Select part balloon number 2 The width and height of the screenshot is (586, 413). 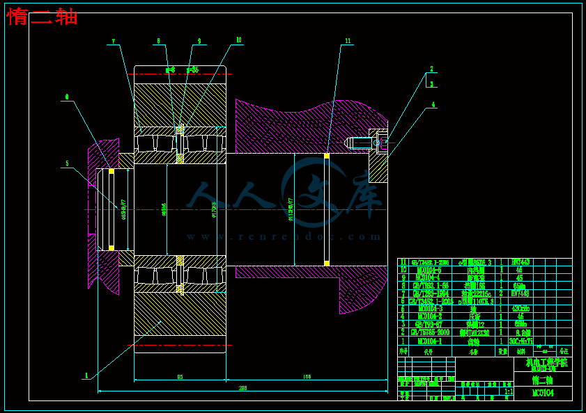(431, 69)
